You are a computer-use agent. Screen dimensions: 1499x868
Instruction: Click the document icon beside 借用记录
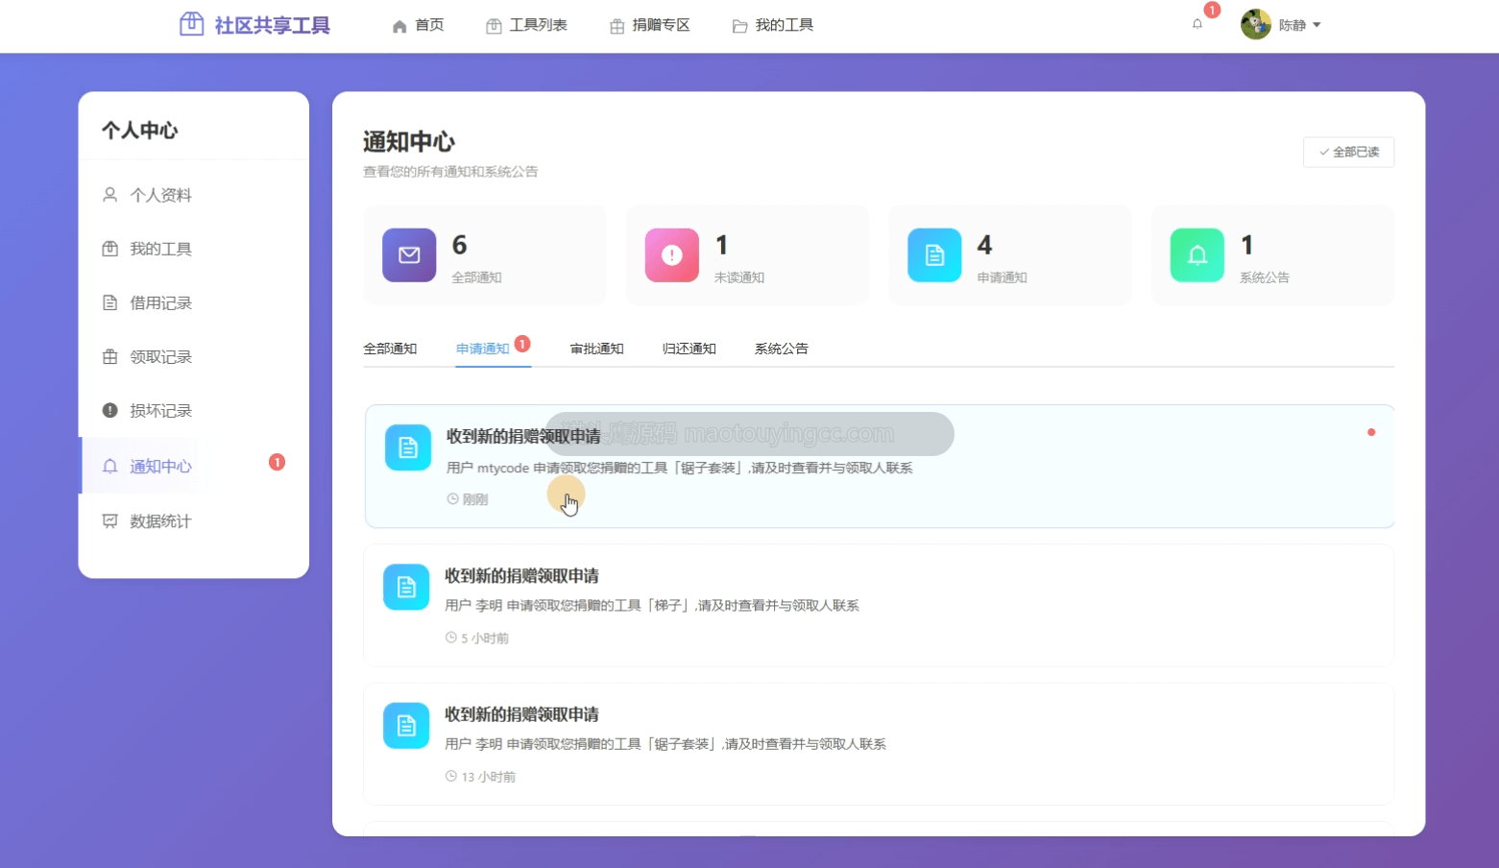click(x=110, y=302)
